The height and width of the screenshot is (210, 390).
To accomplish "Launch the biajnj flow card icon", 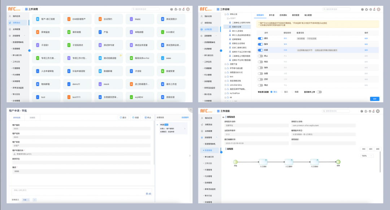I will (131, 19).
